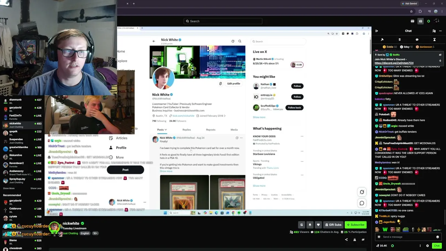The height and width of the screenshot is (251, 446).
Task: Click the green K icon below the message box
Action: click(392, 246)
